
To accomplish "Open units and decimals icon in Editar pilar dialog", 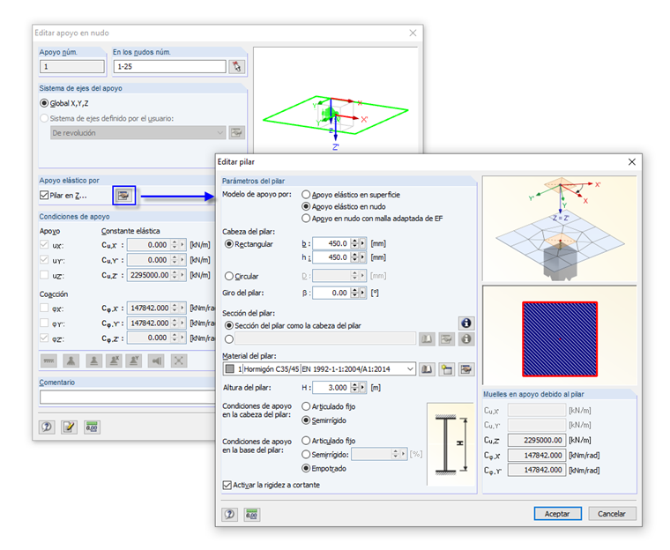I will pyautogui.click(x=252, y=514).
